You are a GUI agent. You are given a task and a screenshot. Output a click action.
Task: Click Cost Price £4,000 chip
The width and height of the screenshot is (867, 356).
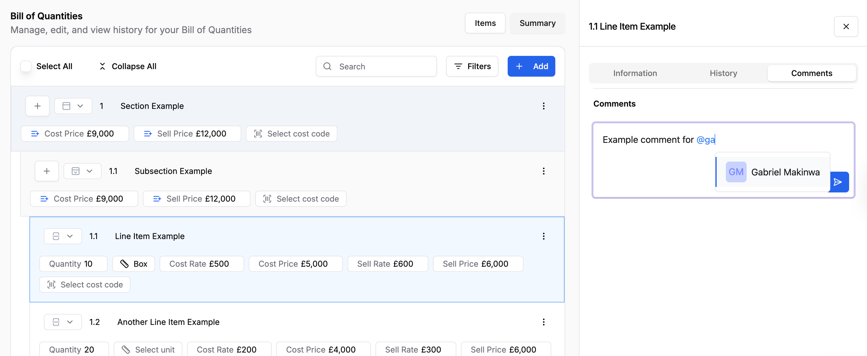(x=324, y=350)
